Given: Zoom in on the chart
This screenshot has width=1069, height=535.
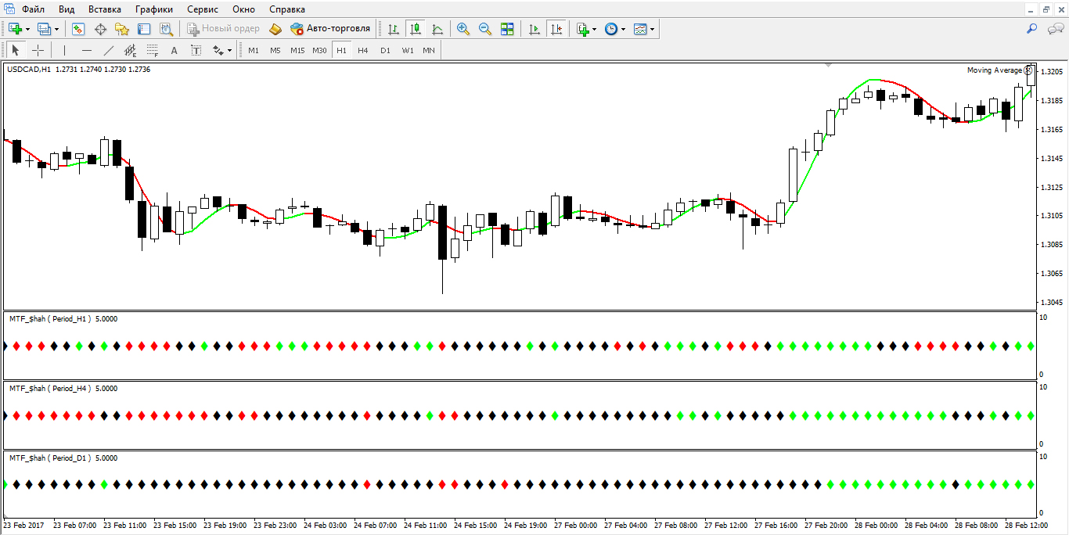Looking at the screenshot, I should click(463, 29).
